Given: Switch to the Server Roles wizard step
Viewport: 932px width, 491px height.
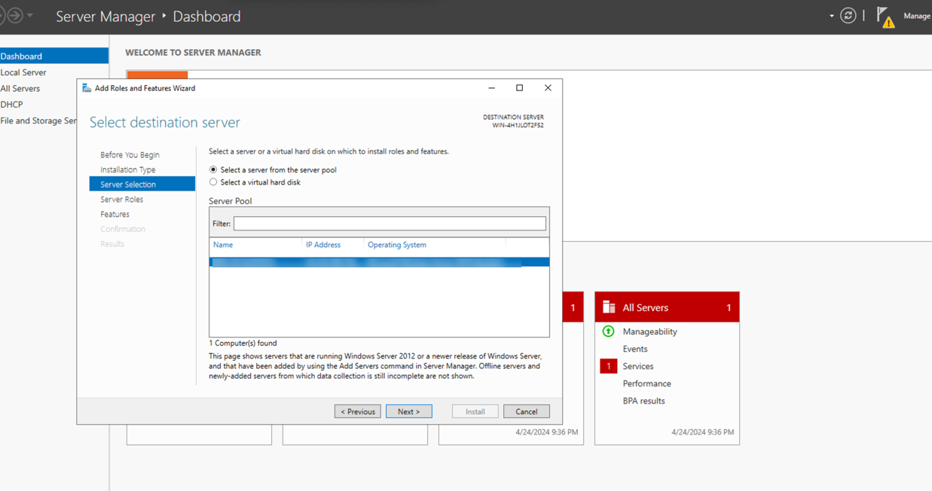Looking at the screenshot, I should pyautogui.click(x=122, y=199).
